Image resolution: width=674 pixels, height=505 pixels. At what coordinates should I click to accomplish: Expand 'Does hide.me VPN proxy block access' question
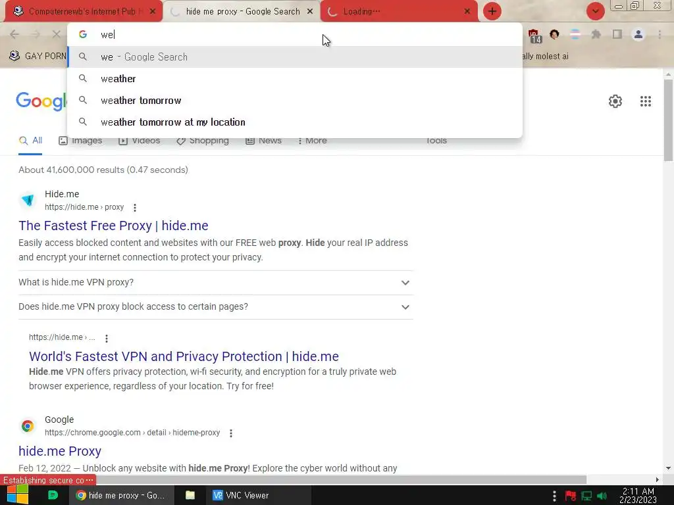[x=216, y=307]
